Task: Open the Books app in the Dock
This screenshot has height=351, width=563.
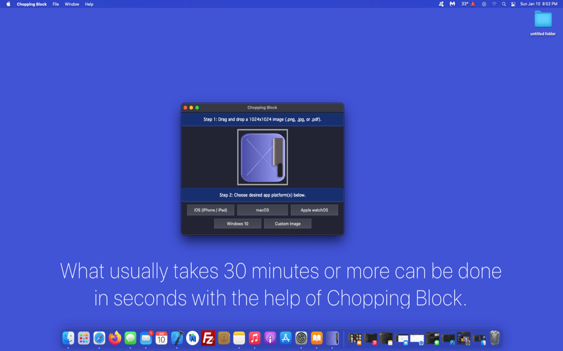Action: (x=317, y=338)
